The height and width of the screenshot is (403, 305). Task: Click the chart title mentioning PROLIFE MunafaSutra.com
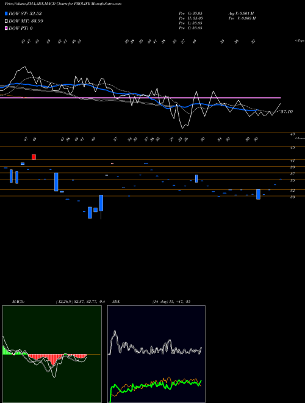(63, 4)
